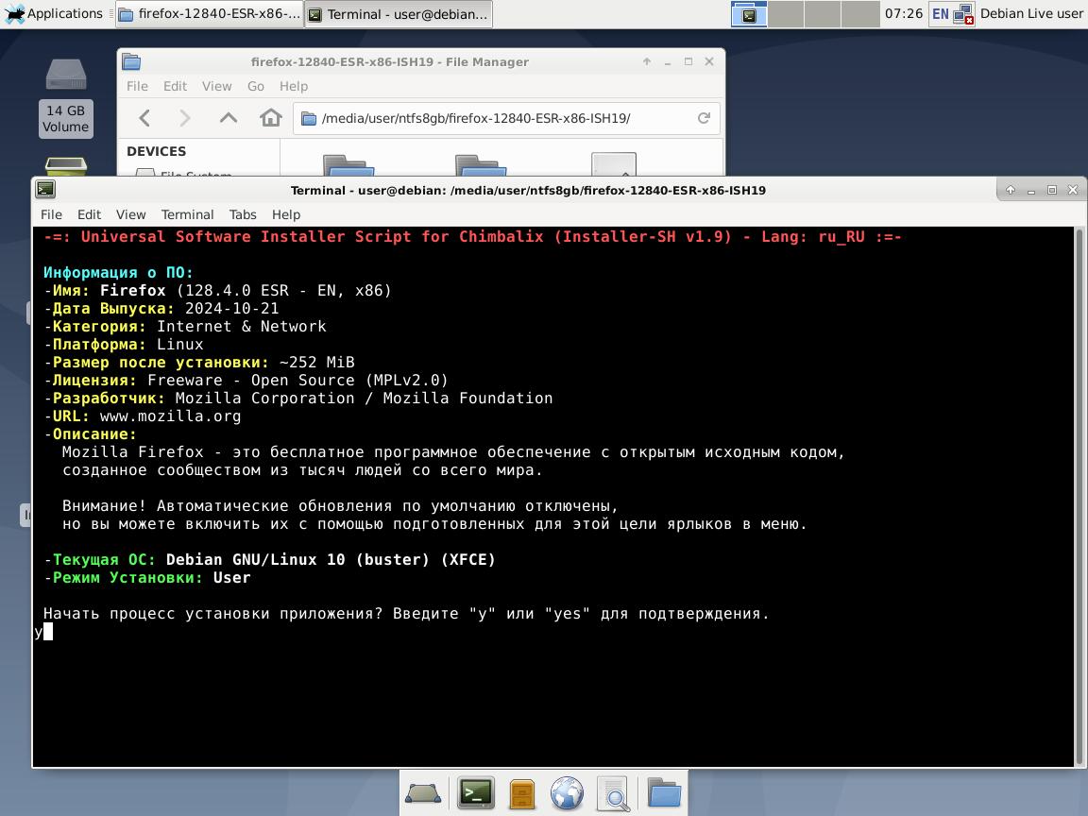Screen dimensions: 1088x816
Task: Open the Applications menu in the top panel
Action: 54,14
